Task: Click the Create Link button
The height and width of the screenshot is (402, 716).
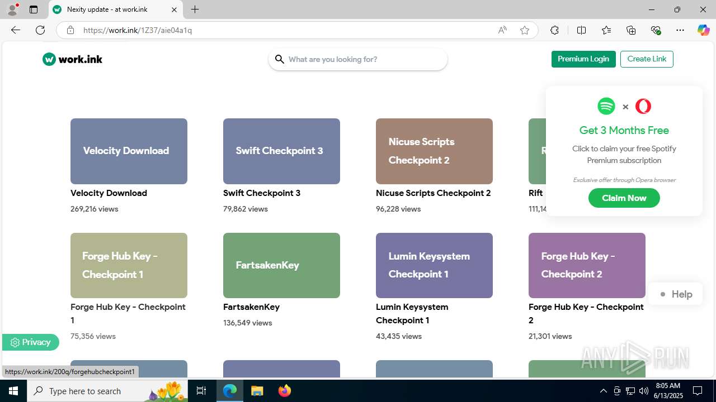Action: coord(647,59)
